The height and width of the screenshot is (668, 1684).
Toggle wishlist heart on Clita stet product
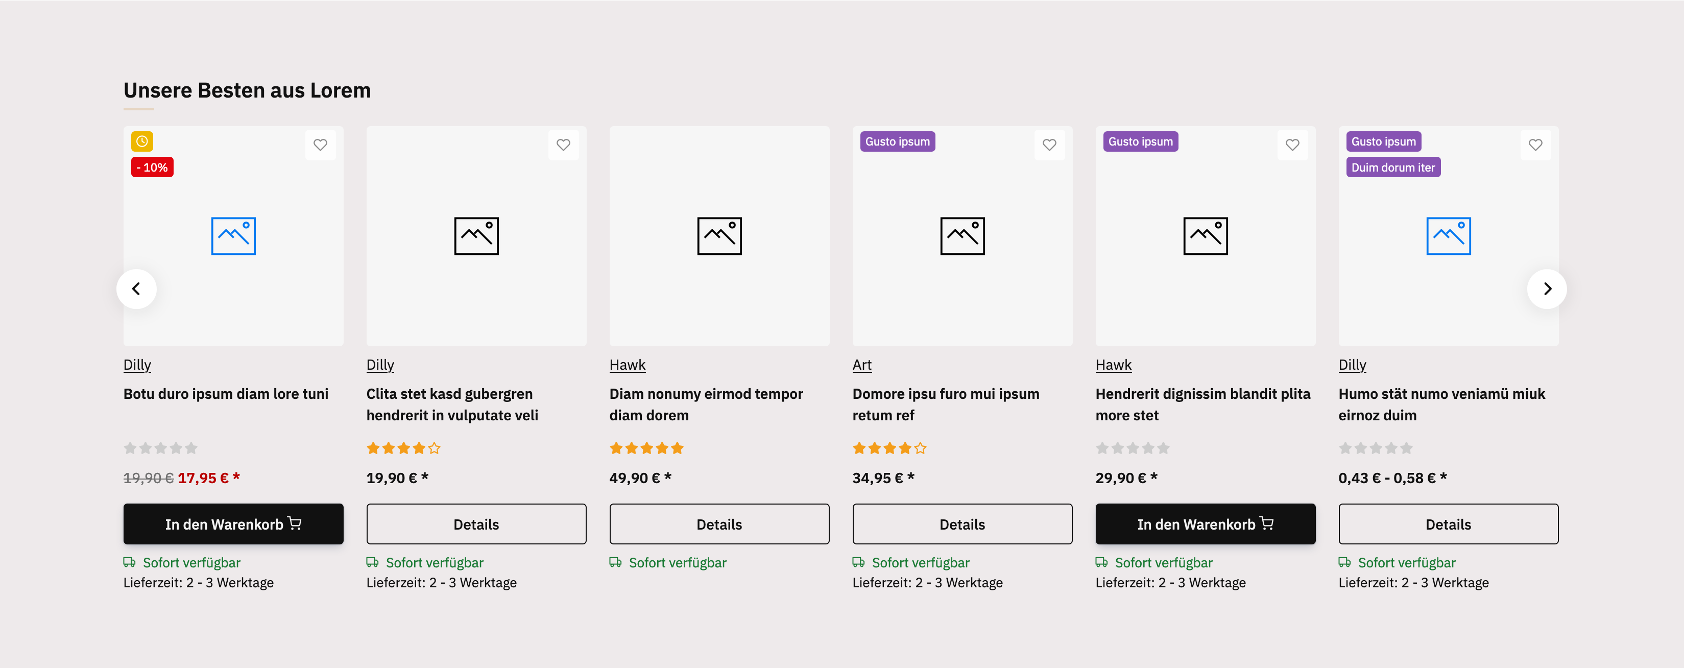point(563,145)
